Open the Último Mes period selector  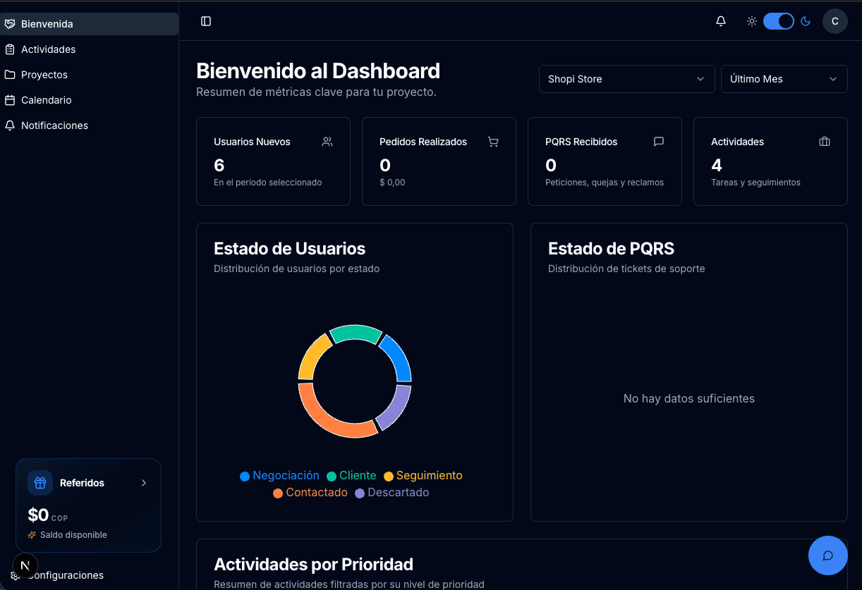pos(784,79)
